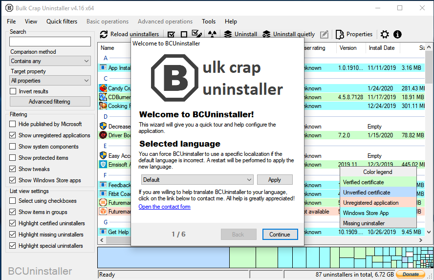Click the Feedback Hub store app icon
Viewport: 434px width, 280px height.
[x=103, y=185]
